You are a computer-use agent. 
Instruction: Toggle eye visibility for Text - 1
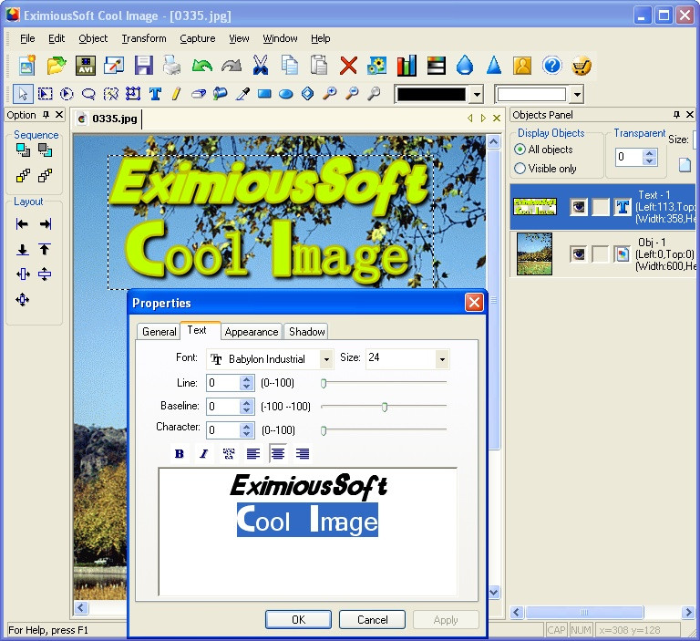(x=579, y=207)
